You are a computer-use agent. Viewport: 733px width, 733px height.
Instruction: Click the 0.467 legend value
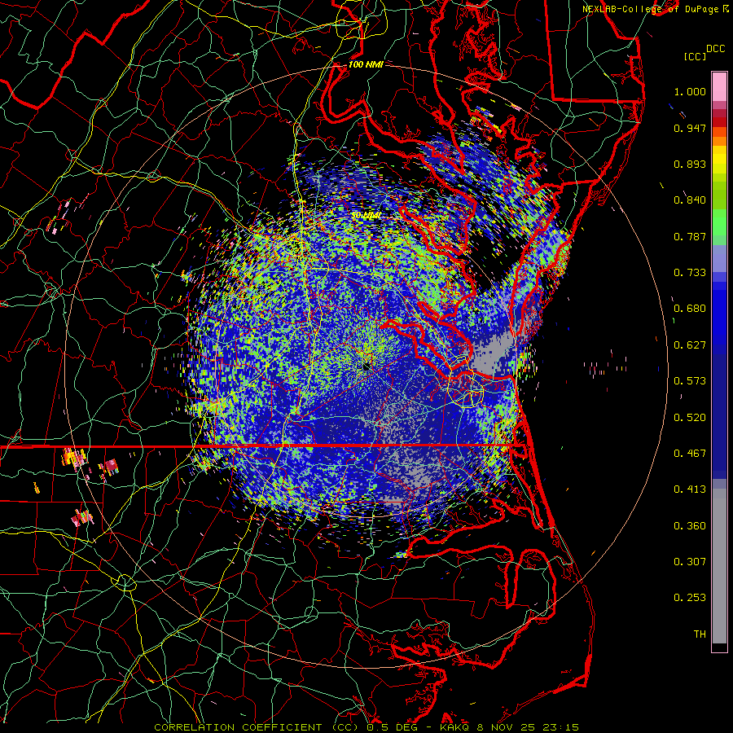pos(690,454)
